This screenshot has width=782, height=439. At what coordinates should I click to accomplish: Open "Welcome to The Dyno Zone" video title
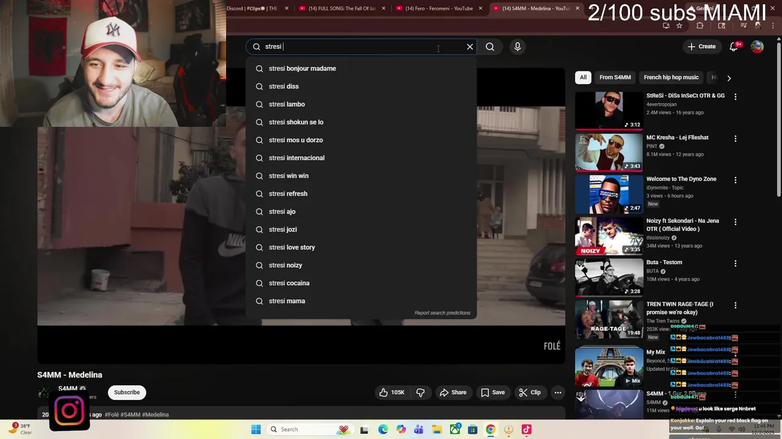pyautogui.click(x=681, y=179)
